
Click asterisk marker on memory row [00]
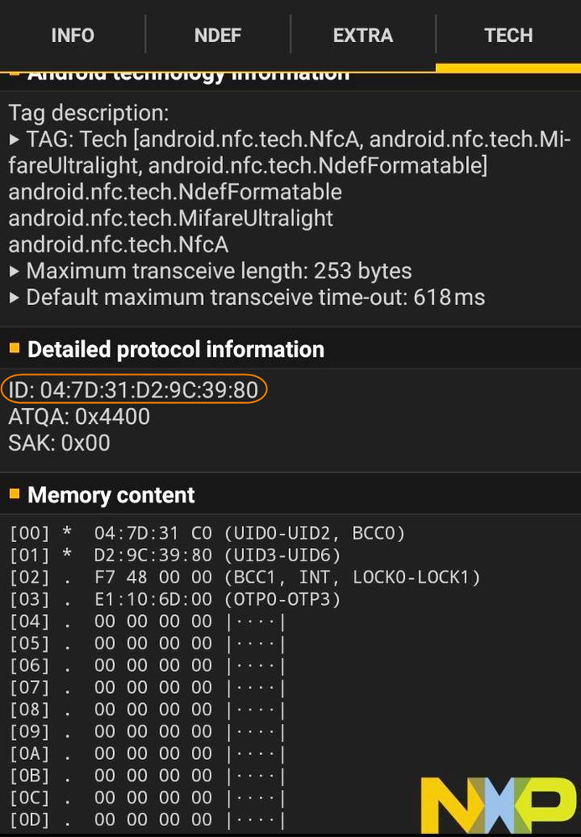pyautogui.click(x=67, y=534)
